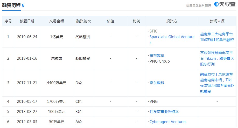Select the 融资轮次 column header
Image resolution: width=238 pixels, height=128 pixels.
click(x=83, y=21)
